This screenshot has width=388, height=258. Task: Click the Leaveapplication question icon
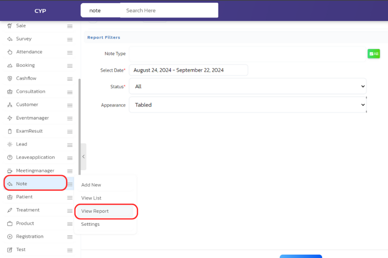pos(10,157)
